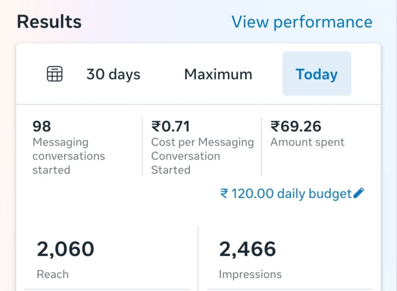Screen dimensions: 397x291
Task: Tap the Cost per Messaging Conversation Started label
Action: click(x=202, y=156)
